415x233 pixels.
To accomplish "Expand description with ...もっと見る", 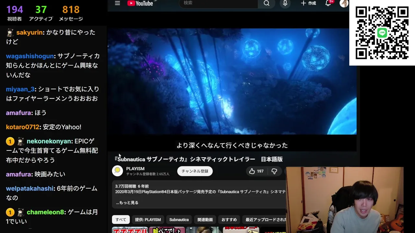I will tap(127, 203).
